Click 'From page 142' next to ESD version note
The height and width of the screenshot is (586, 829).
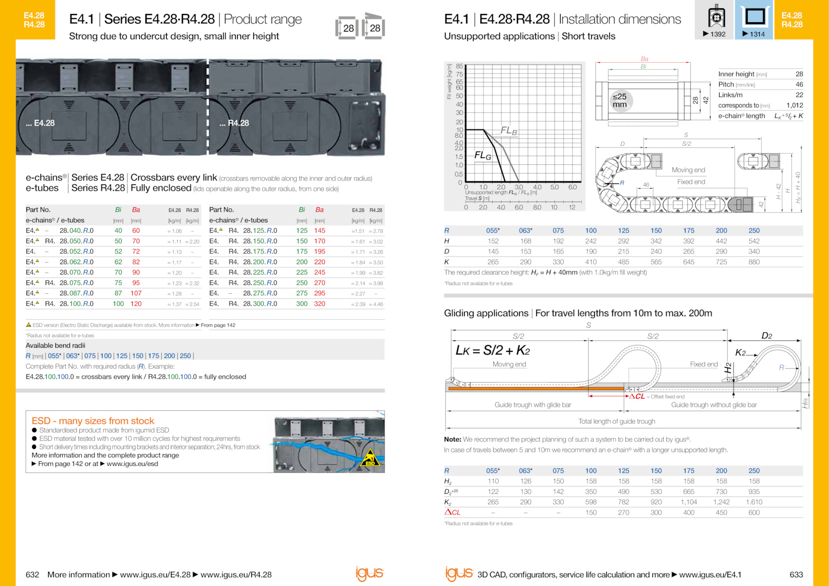[218, 325]
